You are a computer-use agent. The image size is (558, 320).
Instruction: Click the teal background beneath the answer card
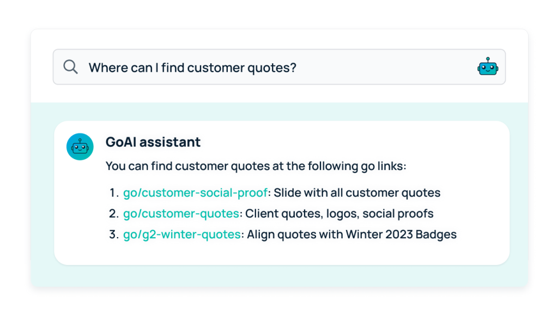[x=280, y=276]
